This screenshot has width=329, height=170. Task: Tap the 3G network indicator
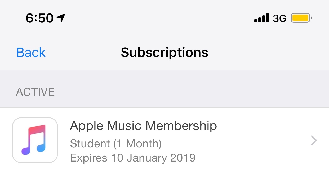pyautogui.click(x=280, y=18)
